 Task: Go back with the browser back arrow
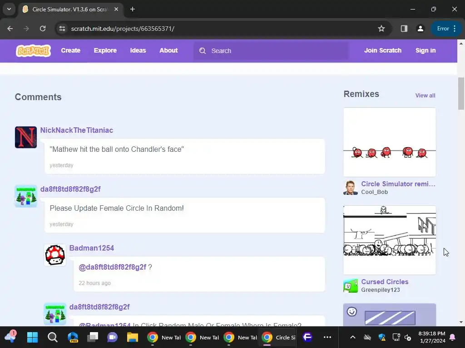(10, 29)
